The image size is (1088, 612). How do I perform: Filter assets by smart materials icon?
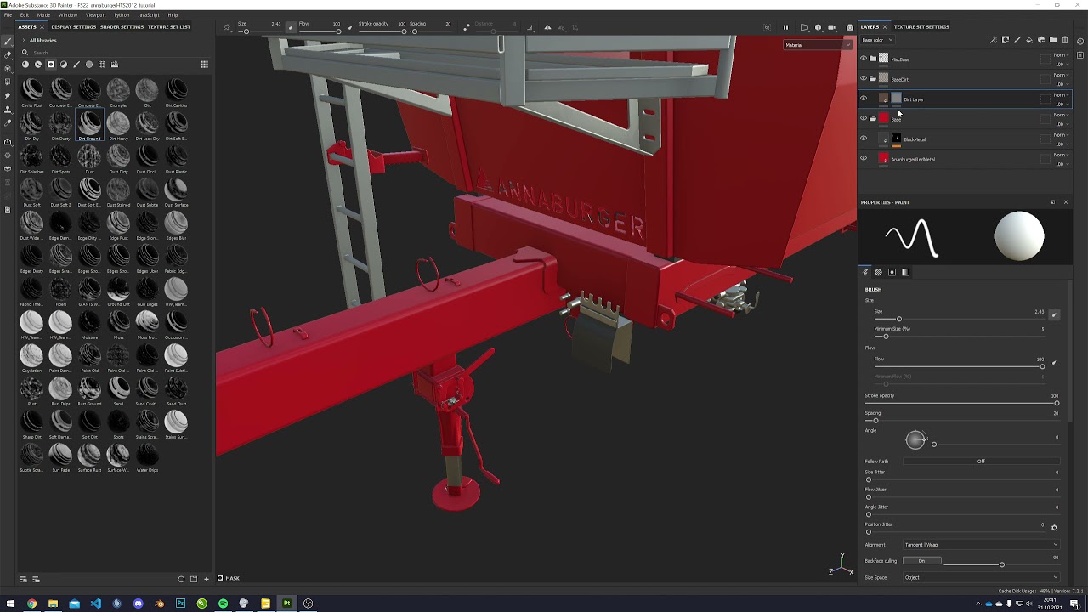38,65
